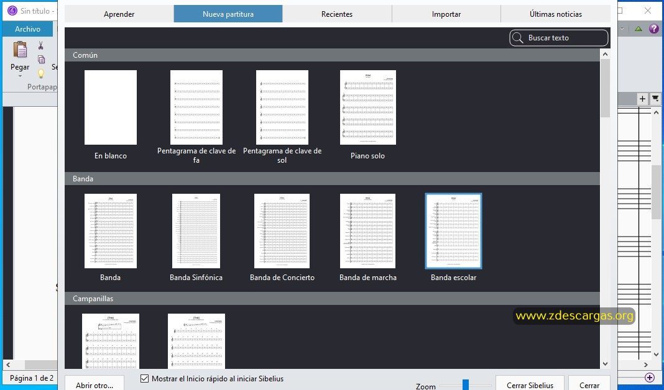Viewport: 664px width, 390px height.
Task: Select first Campanillas template thumbnail
Action: [111, 340]
